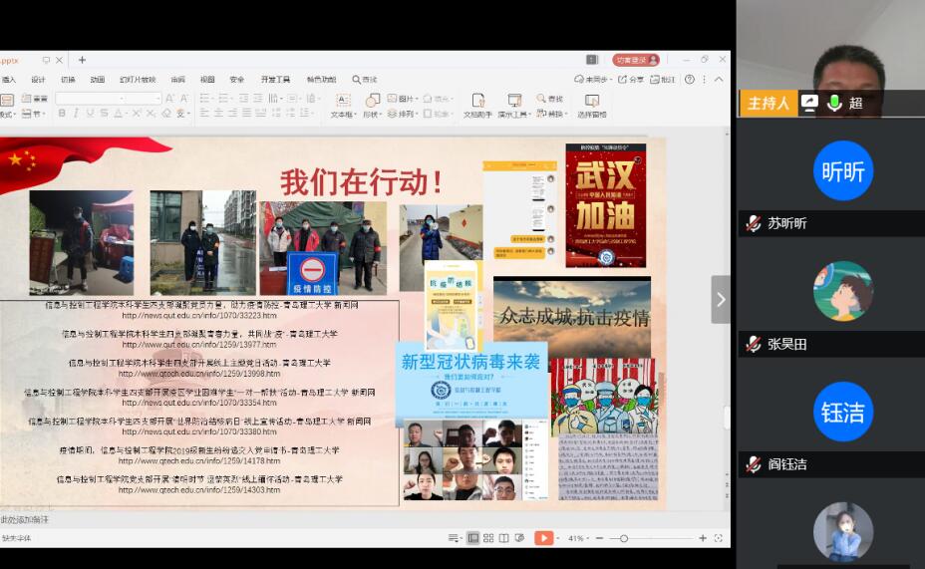Screen dimensions: 925x569
Task: Toggle bold formatting
Action: point(62,114)
